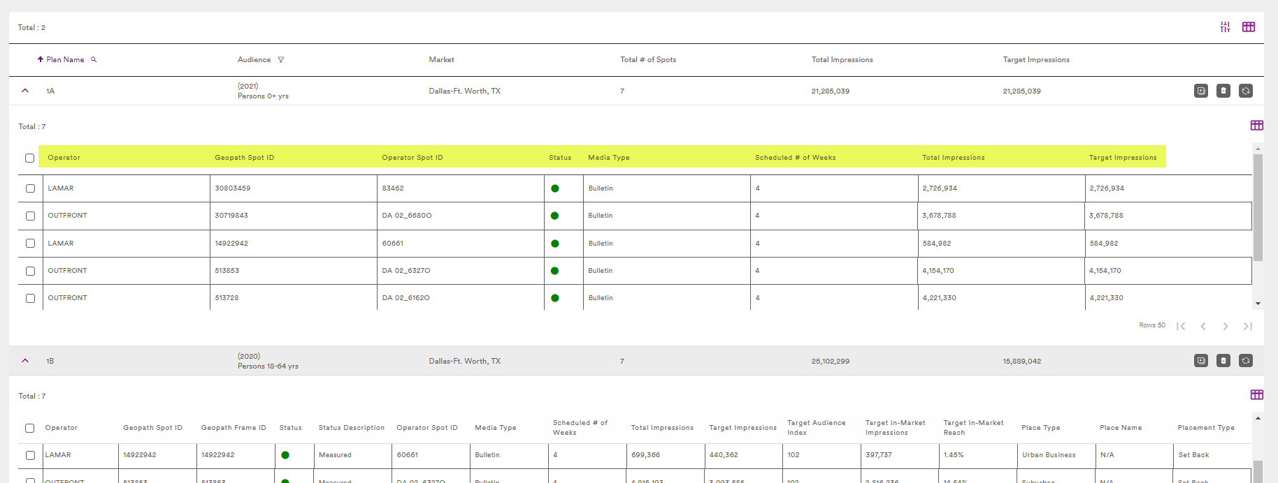Click scrollbar thumb of plan 1A spots table
Screen dimensions: 1278x483
coord(1258,207)
